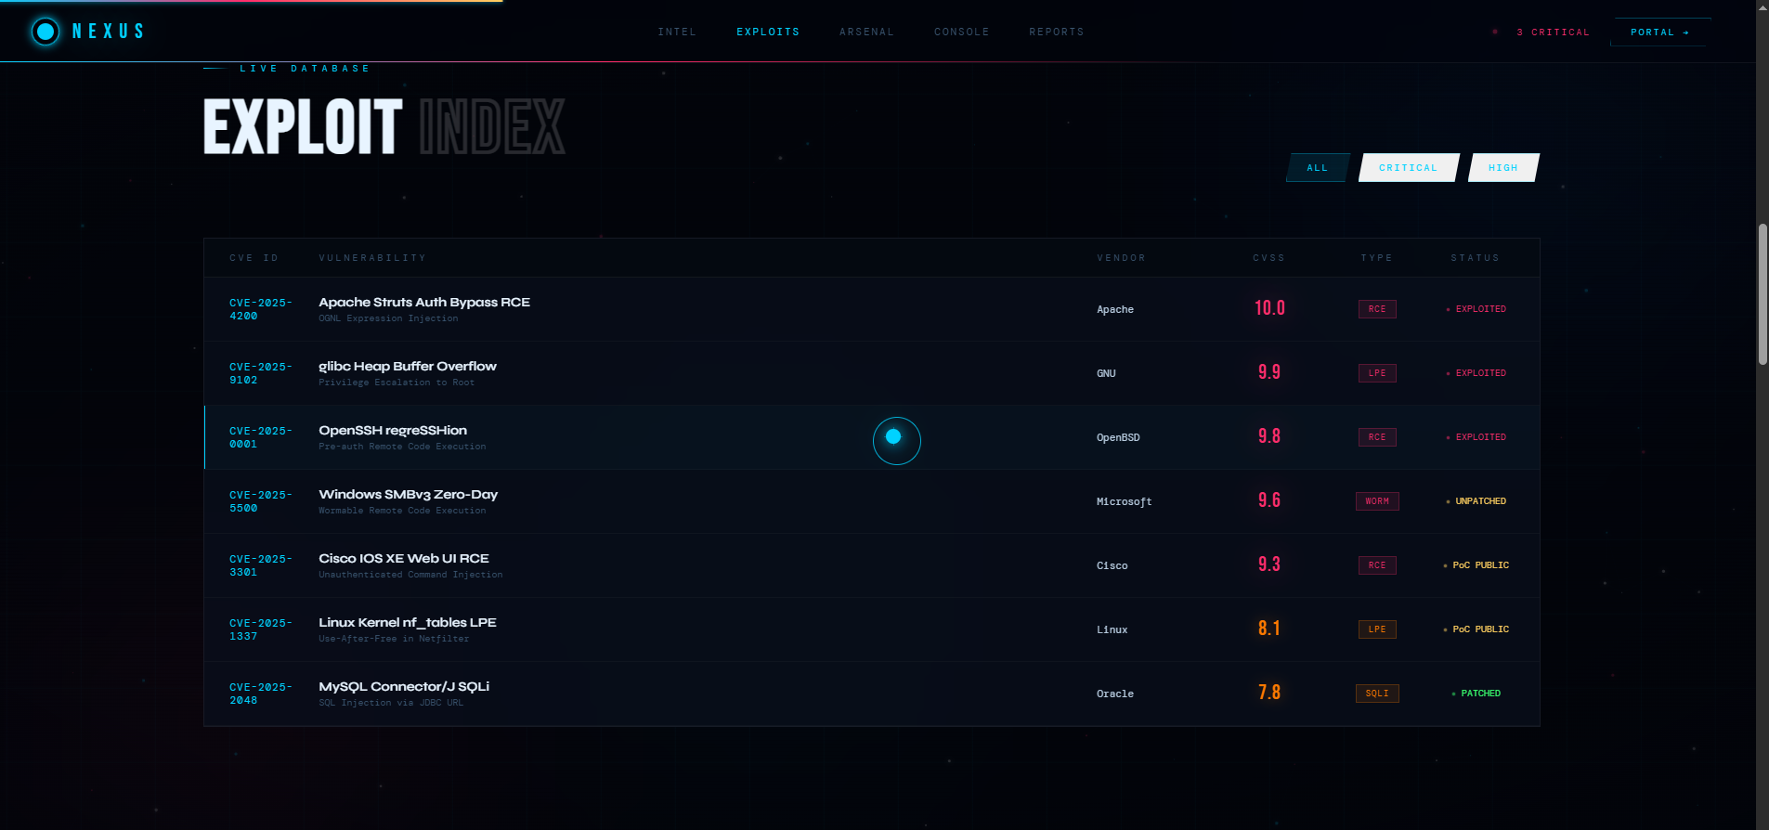Select Linux Kernel nf_tables LPE title
Image resolution: width=1769 pixels, height=830 pixels.
408,623
